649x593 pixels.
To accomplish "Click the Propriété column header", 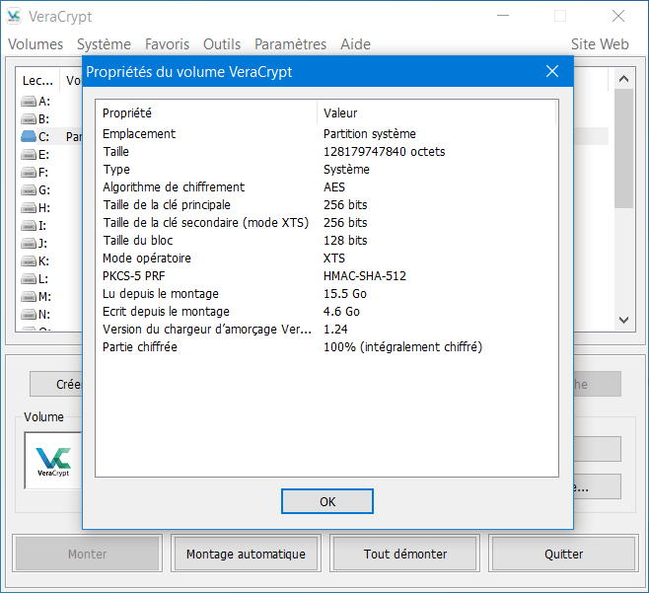I will [x=207, y=113].
